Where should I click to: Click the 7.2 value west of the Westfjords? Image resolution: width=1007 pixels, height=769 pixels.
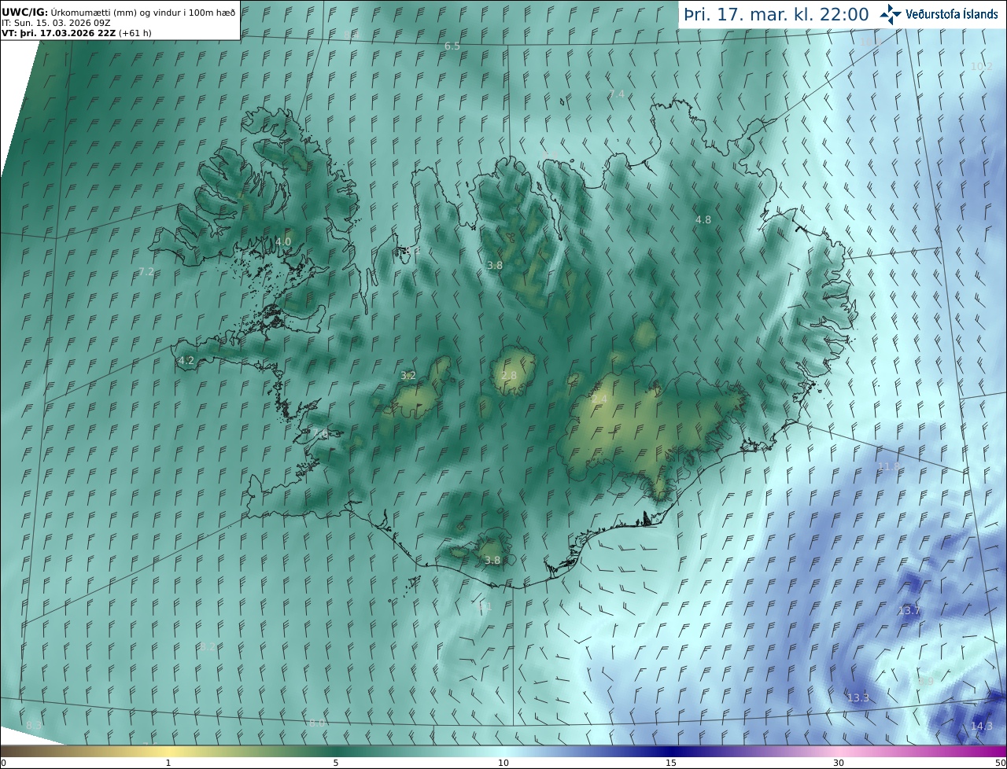click(x=146, y=272)
